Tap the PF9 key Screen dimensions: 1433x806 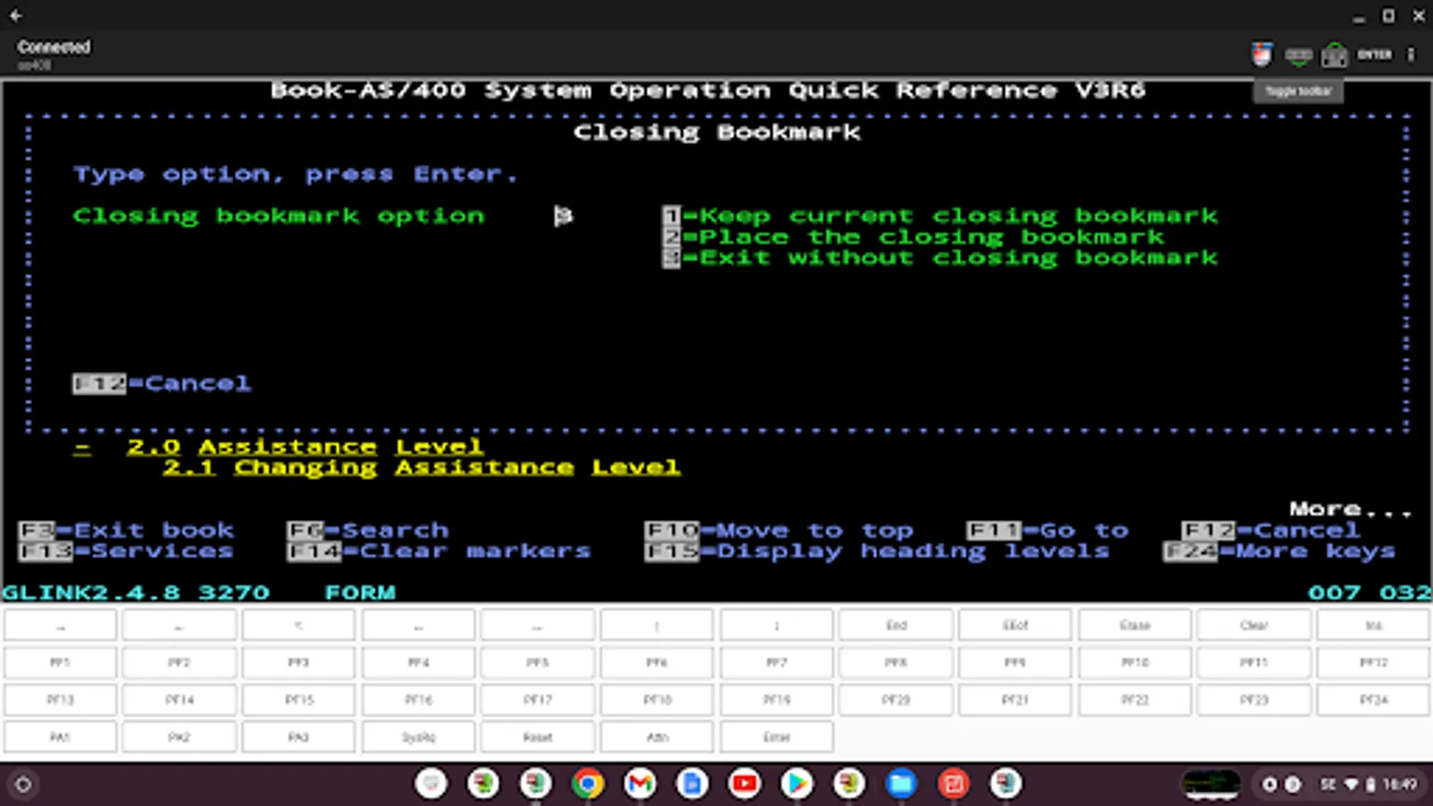1015,663
